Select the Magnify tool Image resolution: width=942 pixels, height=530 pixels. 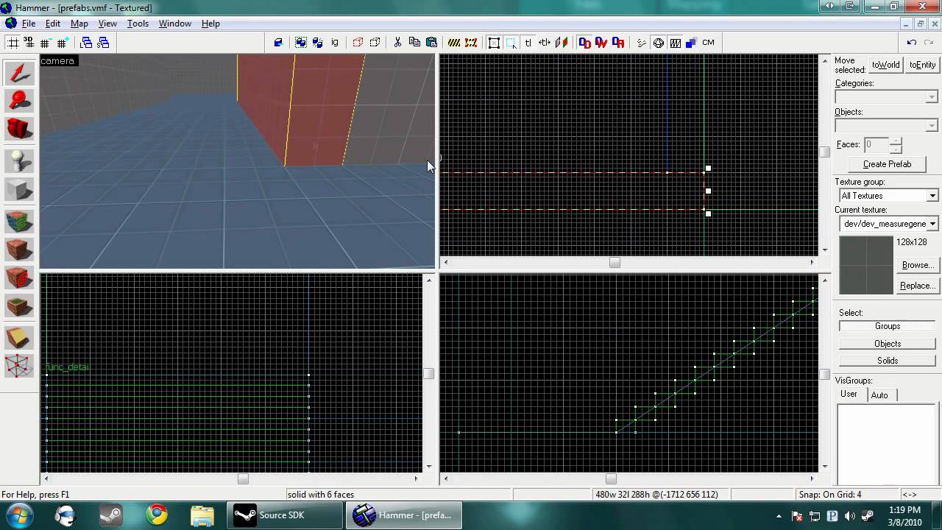click(x=19, y=101)
